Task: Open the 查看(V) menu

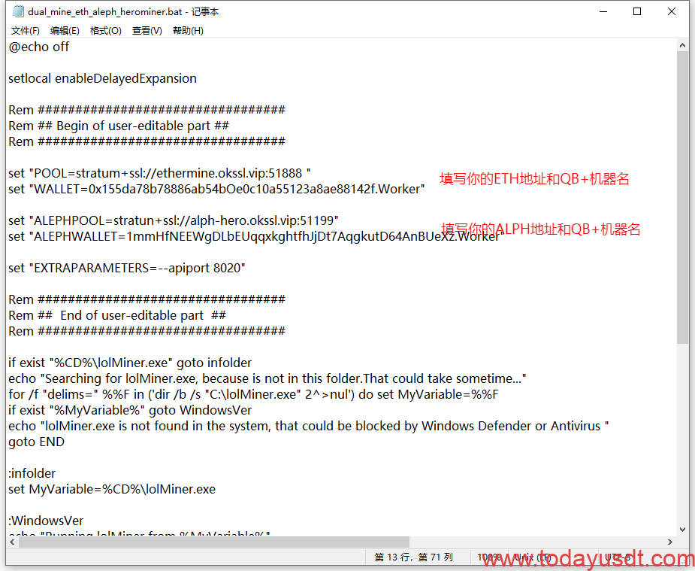Action: pyautogui.click(x=147, y=31)
